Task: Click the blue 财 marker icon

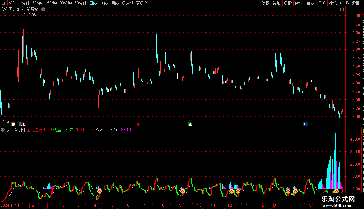Action: [x=305, y=124]
